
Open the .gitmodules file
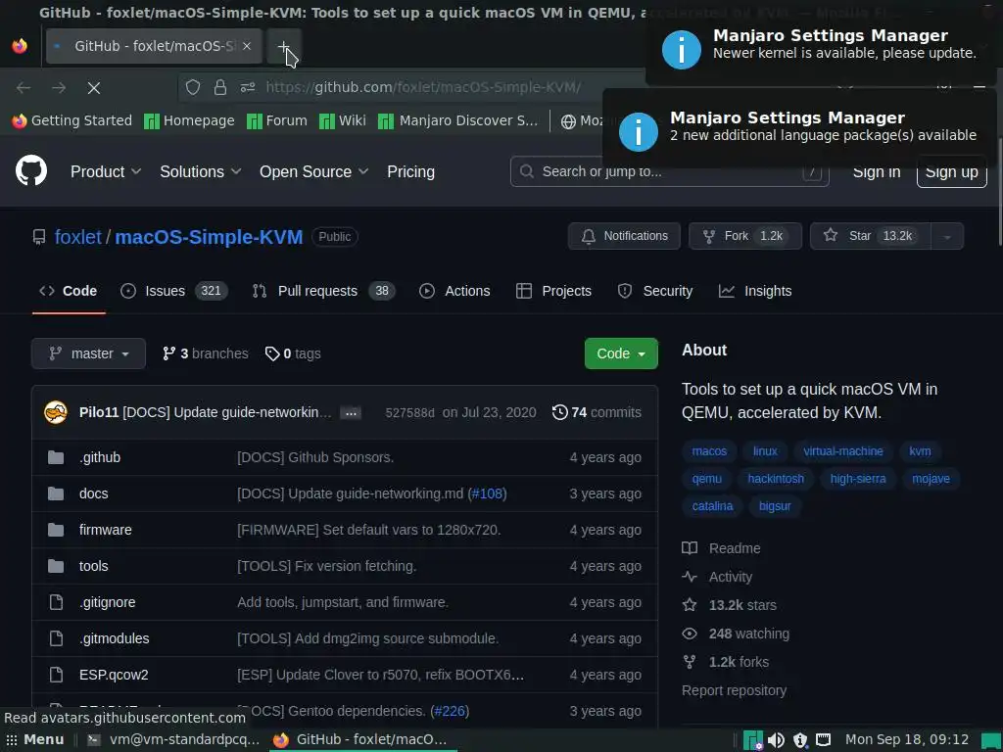coord(115,638)
